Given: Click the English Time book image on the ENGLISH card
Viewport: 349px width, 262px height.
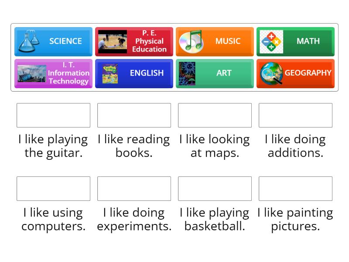Looking at the screenshot, I should click(x=110, y=73).
